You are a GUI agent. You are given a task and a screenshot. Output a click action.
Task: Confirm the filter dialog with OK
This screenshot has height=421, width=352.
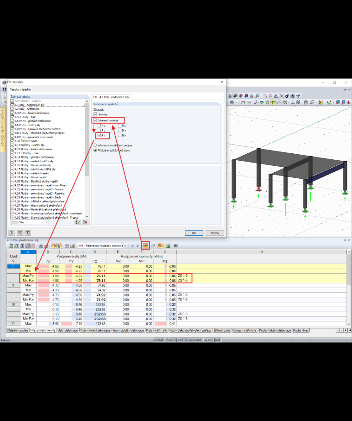pos(194,233)
